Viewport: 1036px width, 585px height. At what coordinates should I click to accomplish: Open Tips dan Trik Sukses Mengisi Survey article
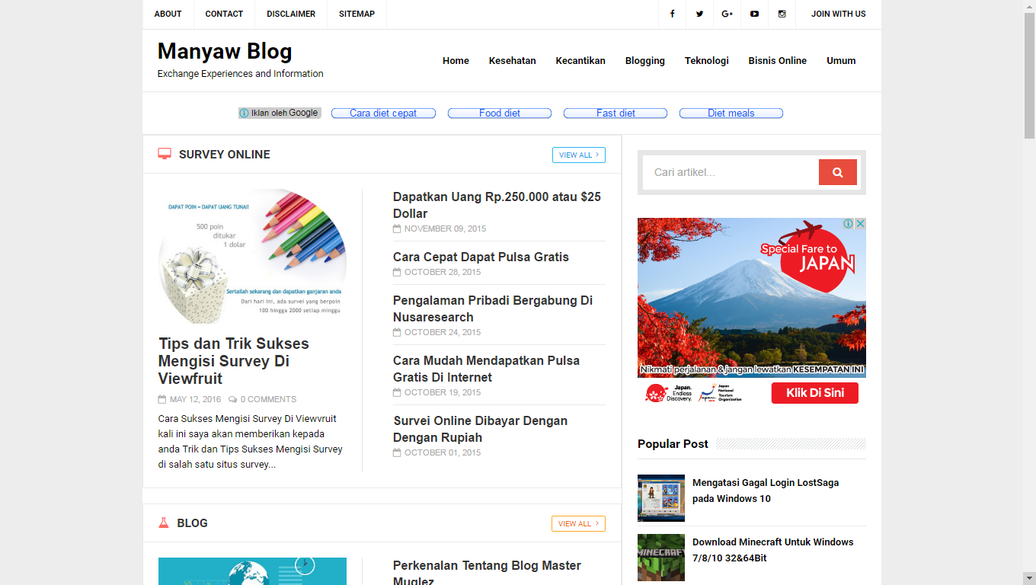[x=234, y=361]
